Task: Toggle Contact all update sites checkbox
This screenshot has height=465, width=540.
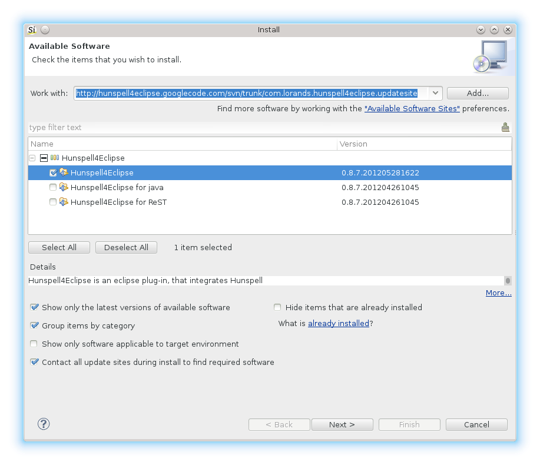Action: 34,362
